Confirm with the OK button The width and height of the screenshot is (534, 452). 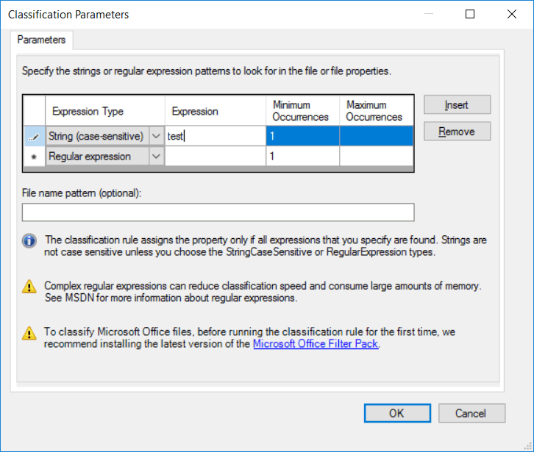[397, 413]
